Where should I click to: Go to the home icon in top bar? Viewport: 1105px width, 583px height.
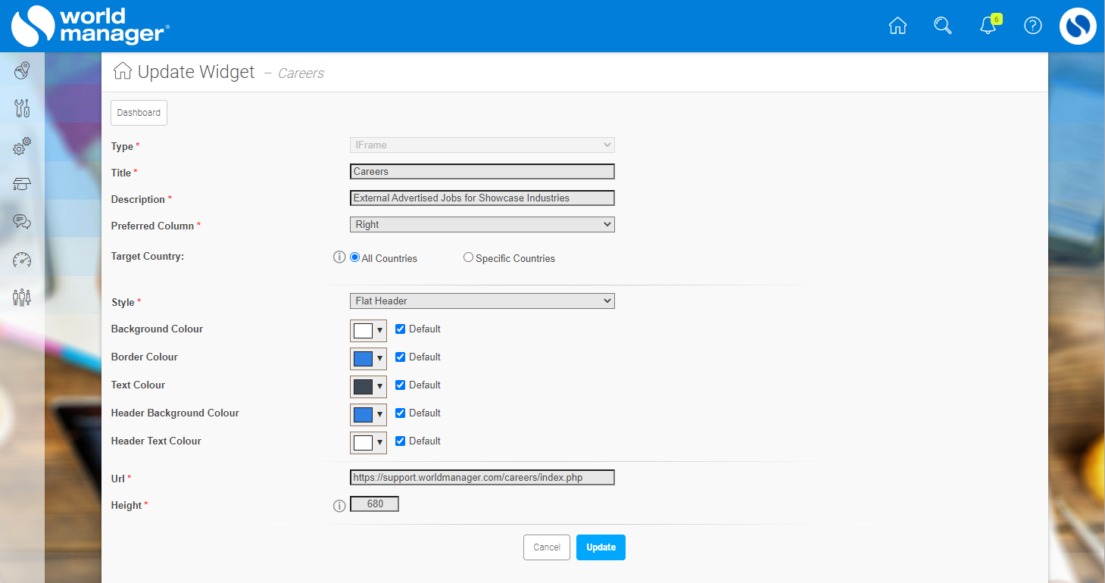[x=897, y=26]
